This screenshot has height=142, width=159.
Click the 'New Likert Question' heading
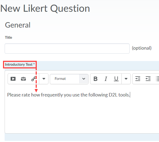point(45,8)
